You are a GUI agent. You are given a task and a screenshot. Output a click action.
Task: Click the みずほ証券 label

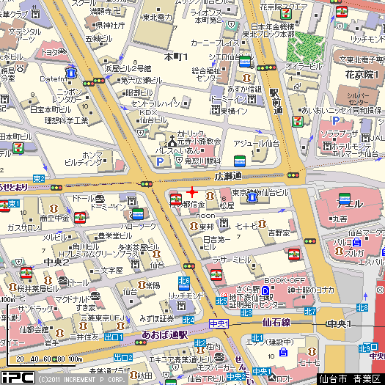[x=157, y=318]
